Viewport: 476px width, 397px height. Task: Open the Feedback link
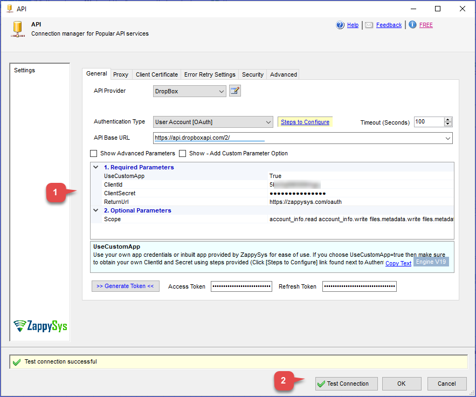(x=389, y=25)
